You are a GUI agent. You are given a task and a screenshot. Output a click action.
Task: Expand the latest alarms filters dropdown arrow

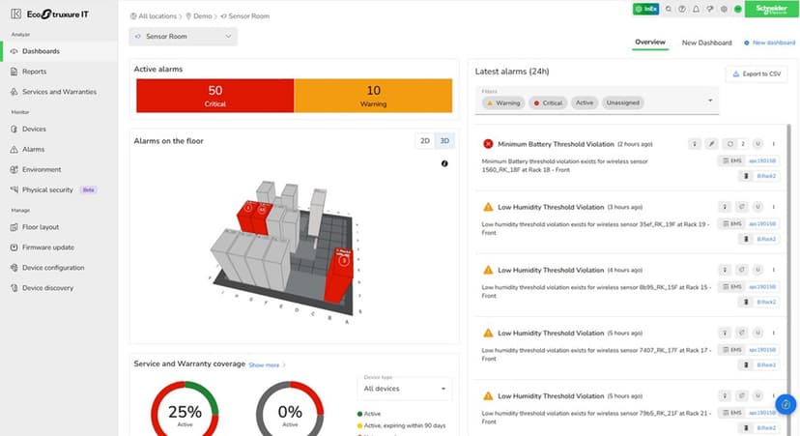click(710, 101)
